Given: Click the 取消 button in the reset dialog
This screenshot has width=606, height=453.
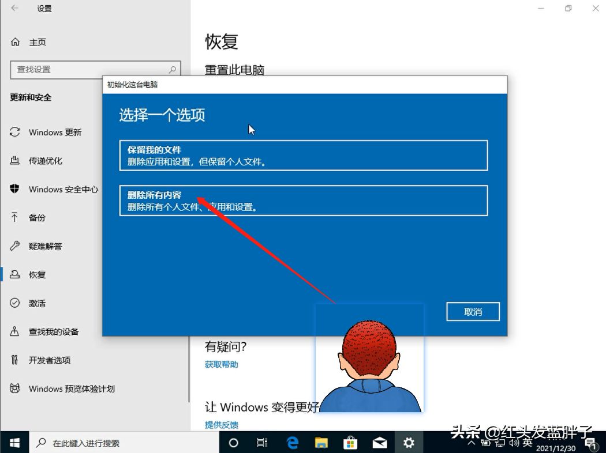Looking at the screenshot, I should coord(473,312).
